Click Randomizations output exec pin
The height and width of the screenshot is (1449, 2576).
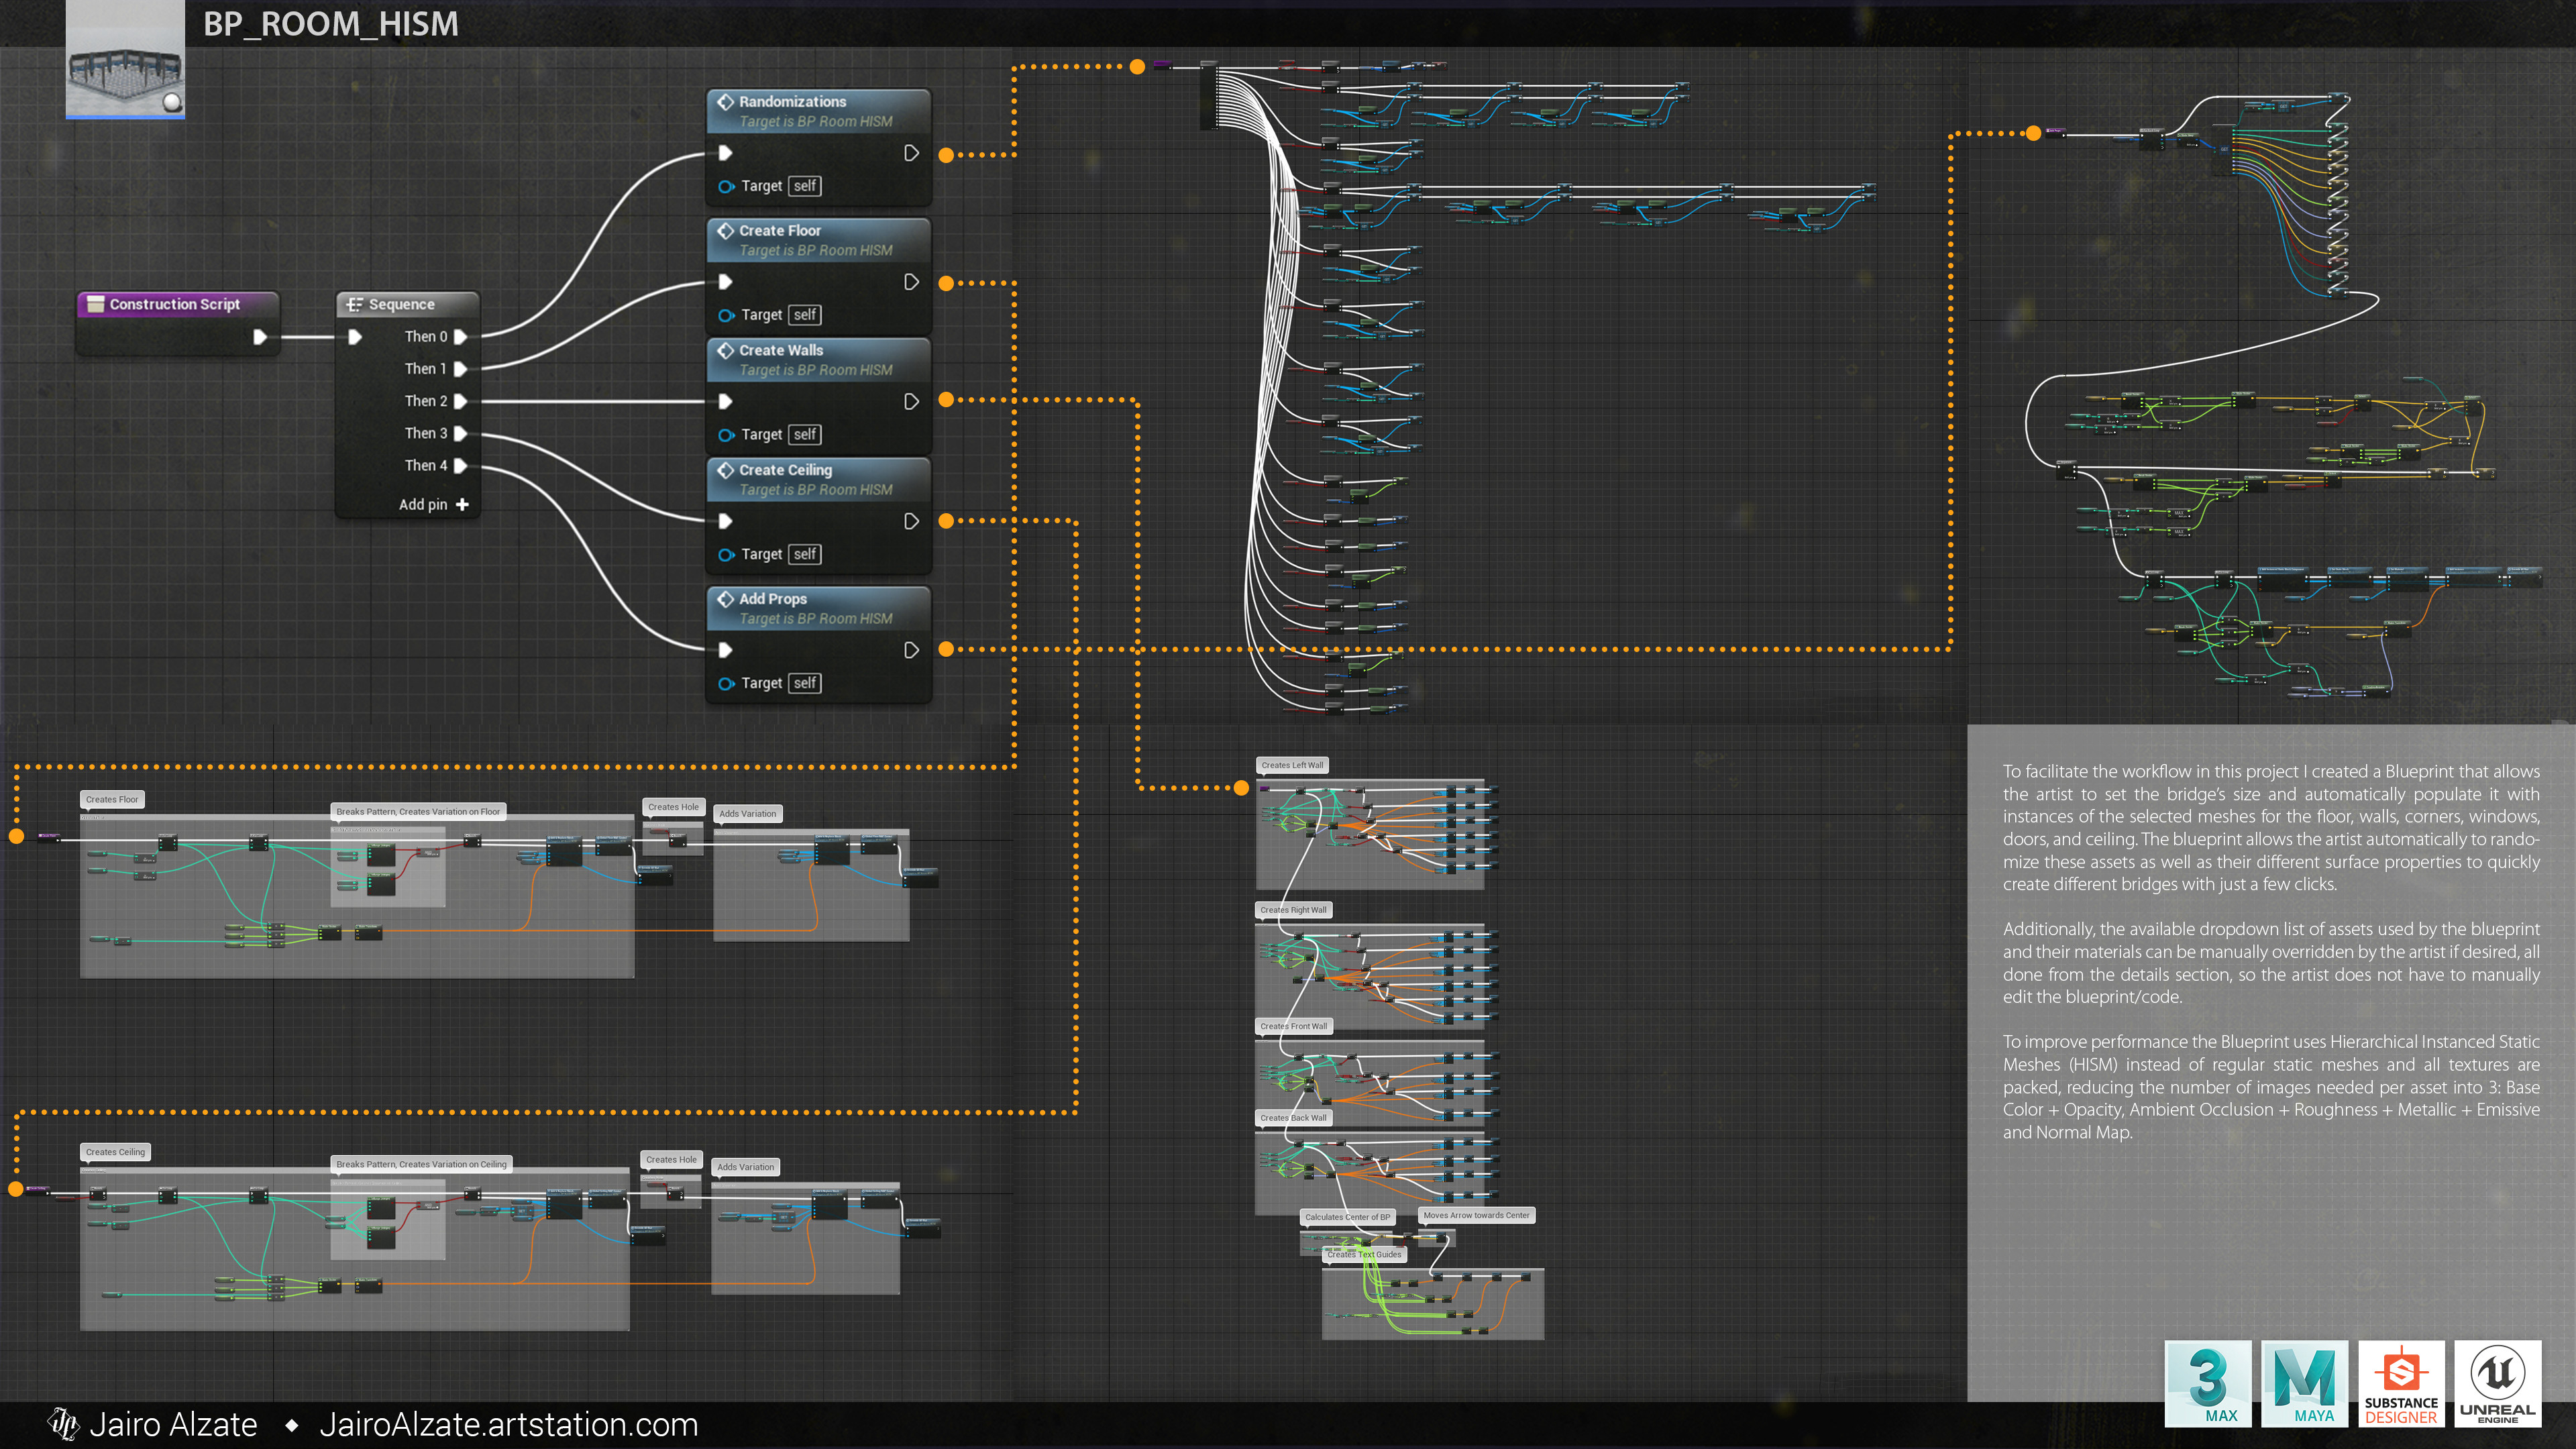[x=911, y=153]
